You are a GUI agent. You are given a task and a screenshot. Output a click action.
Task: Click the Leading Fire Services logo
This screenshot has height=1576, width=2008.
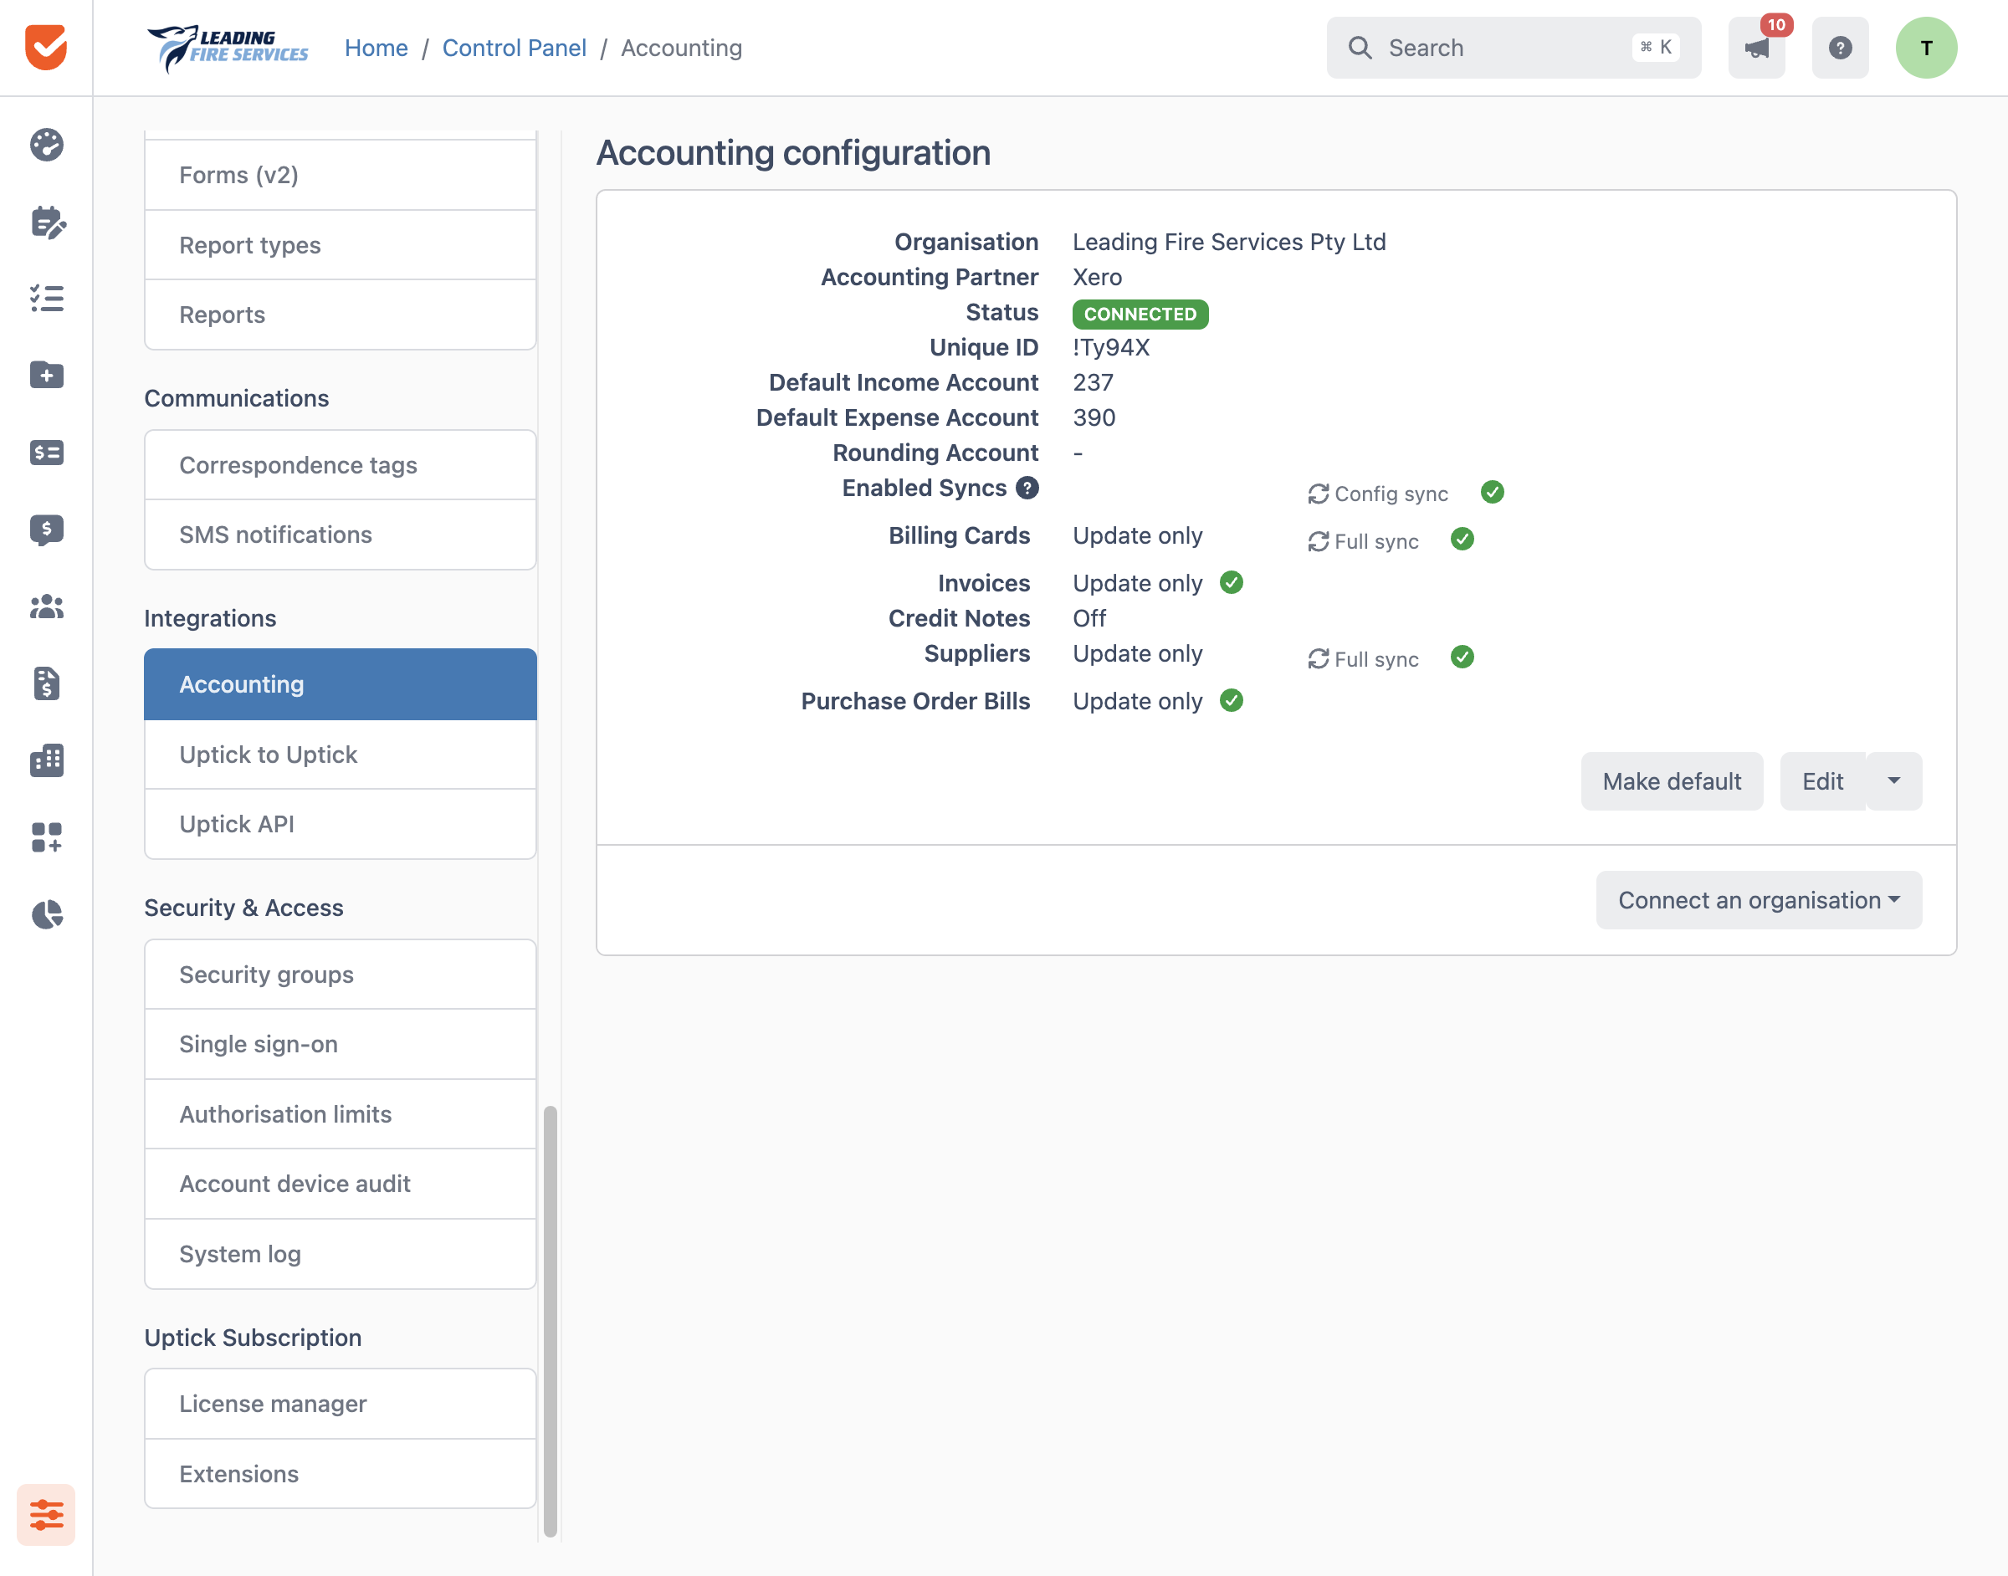tap(228, 48)
